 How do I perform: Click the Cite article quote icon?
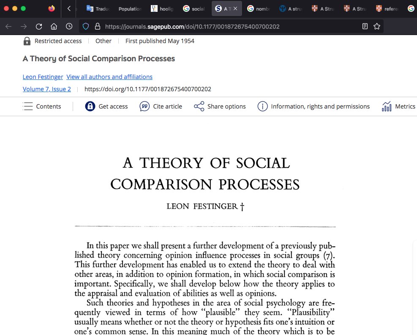click(x=144, y=106)
